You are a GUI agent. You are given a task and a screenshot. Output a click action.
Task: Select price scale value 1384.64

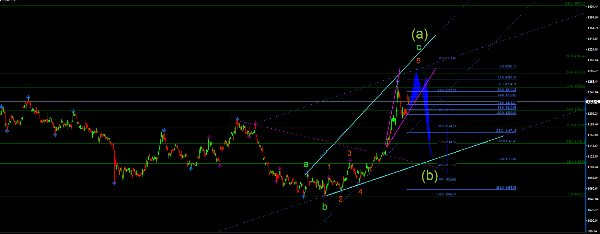593,17
